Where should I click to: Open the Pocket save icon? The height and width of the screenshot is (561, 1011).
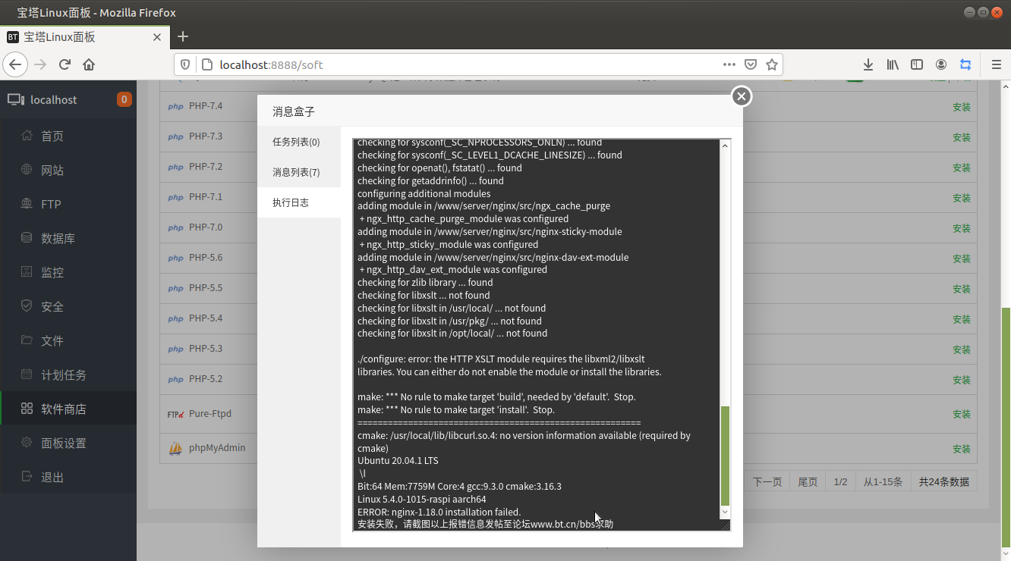pos(751,64)
